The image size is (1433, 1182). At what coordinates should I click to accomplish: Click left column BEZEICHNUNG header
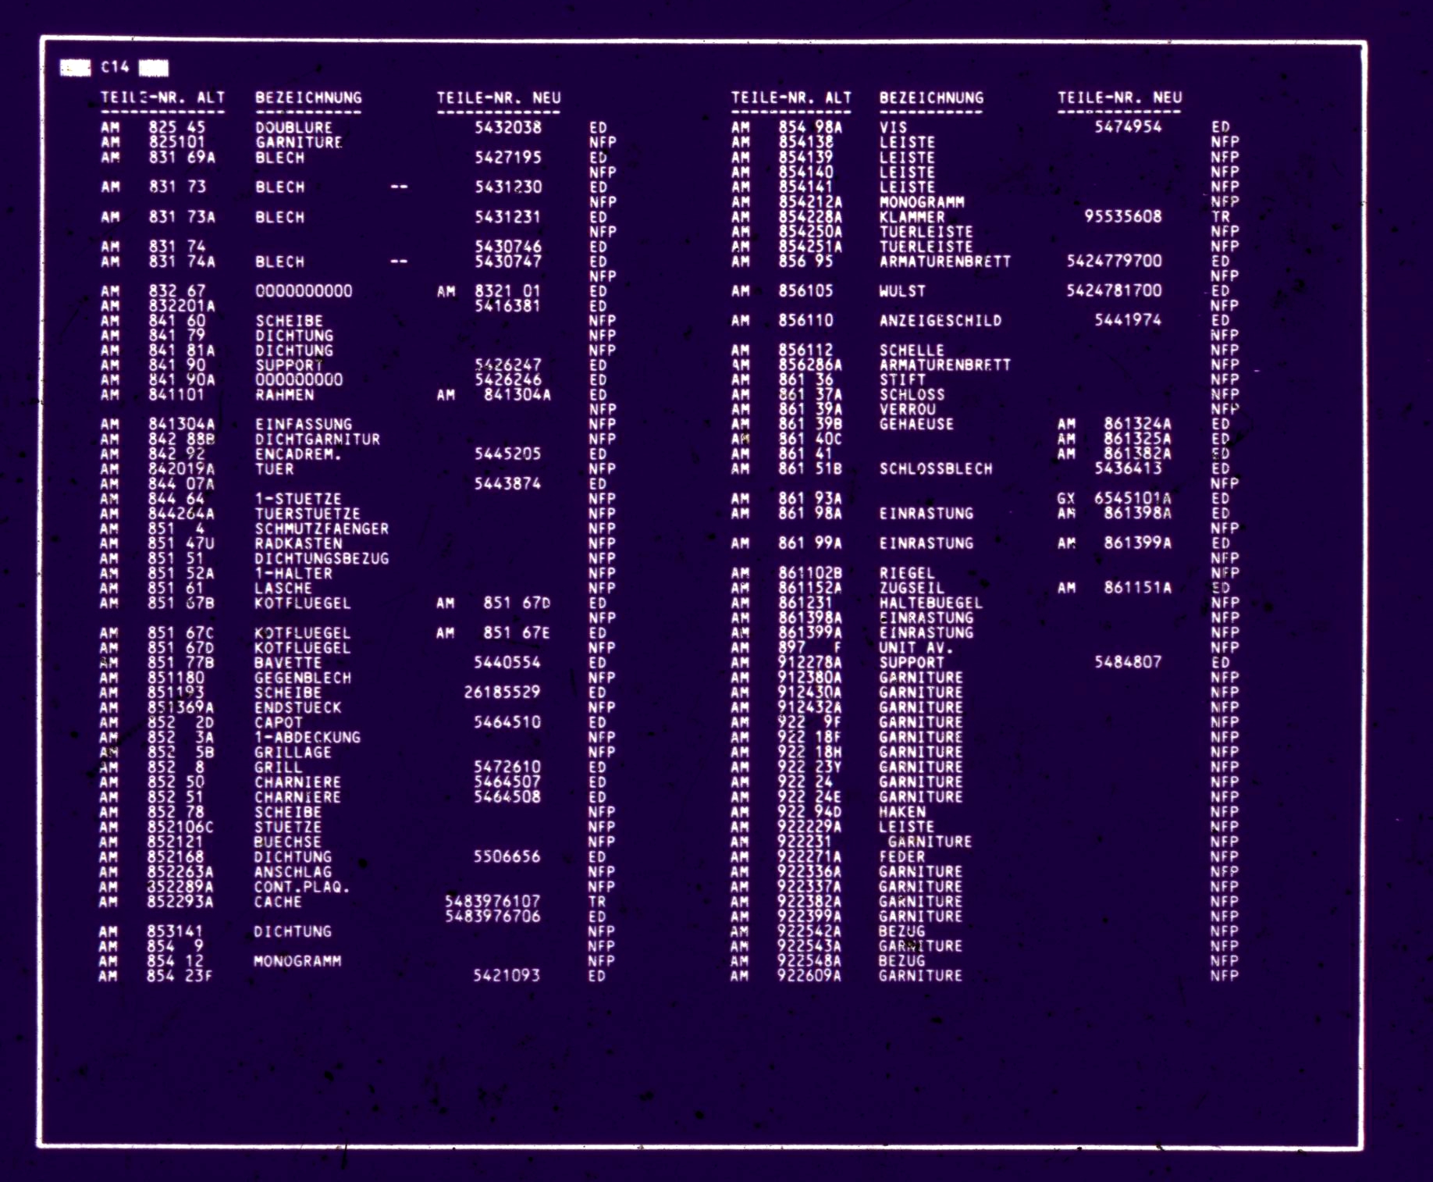(x=308, y=98)
